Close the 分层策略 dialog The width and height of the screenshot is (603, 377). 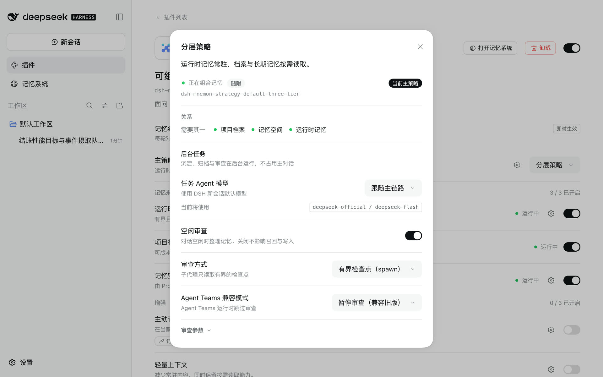pos(420,47)
